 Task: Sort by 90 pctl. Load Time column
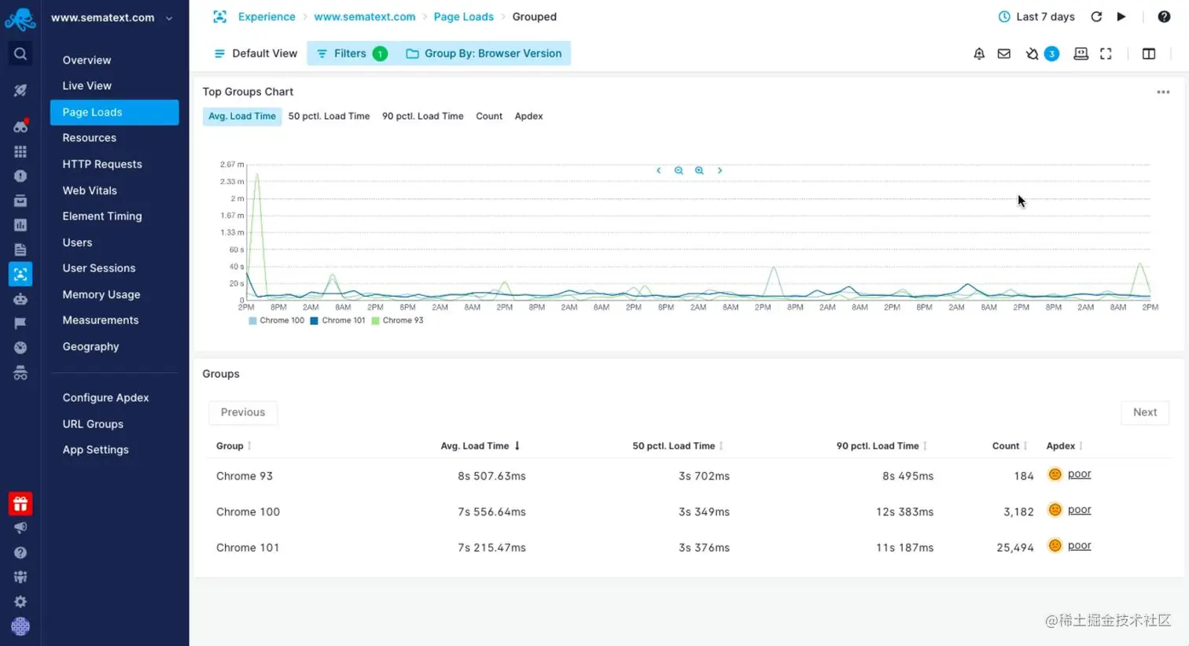(x=882, y=446)
